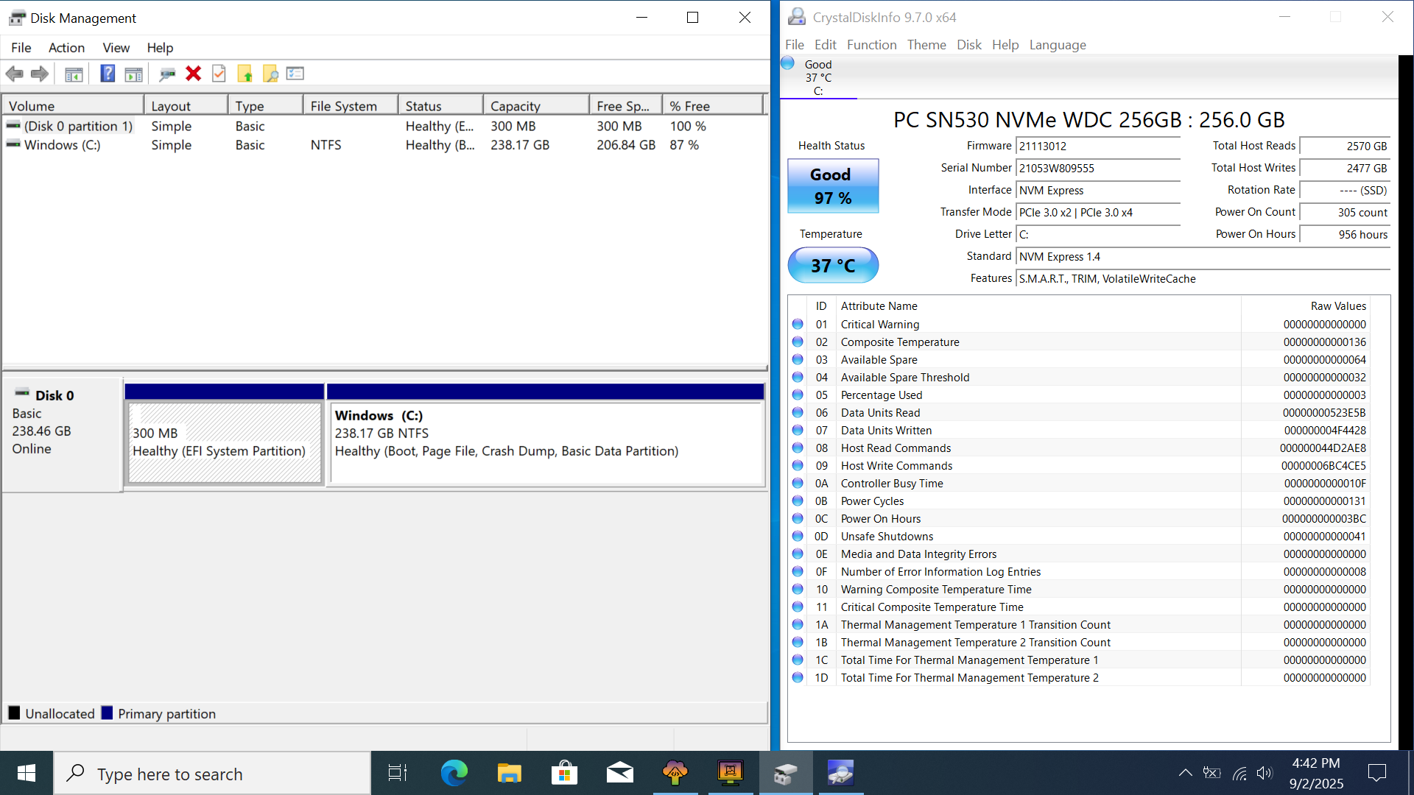Select the Windows (C:) partition block
This screenshot has height=795, width=1414.
tap(546, 442)
